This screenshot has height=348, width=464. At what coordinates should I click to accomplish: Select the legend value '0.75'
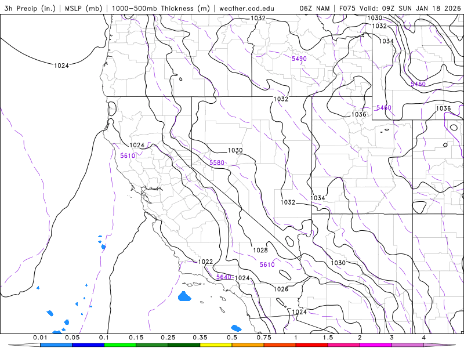[264, 338]
